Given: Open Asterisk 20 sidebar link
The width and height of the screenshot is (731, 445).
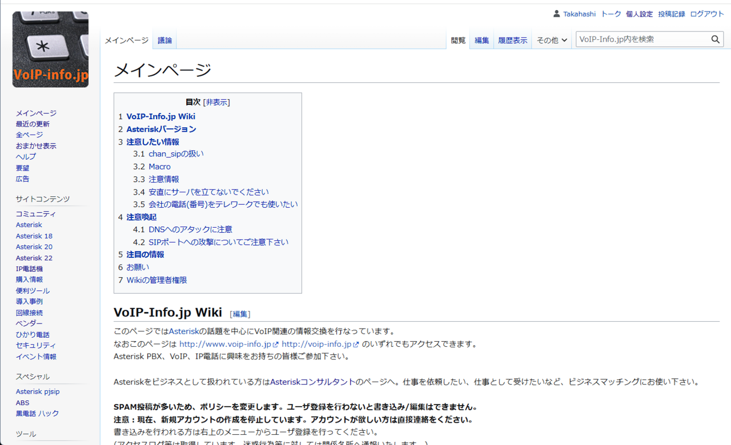Looking at the screenshot, I should (x=34, y=246).
